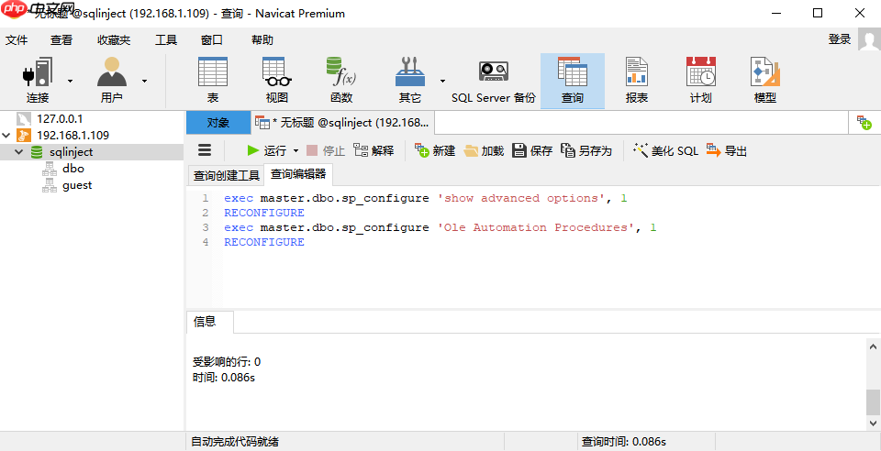Switch to the 无标题 @sqlinject query tab
Viewport: 881px width, 451px height.
point(342,123)
